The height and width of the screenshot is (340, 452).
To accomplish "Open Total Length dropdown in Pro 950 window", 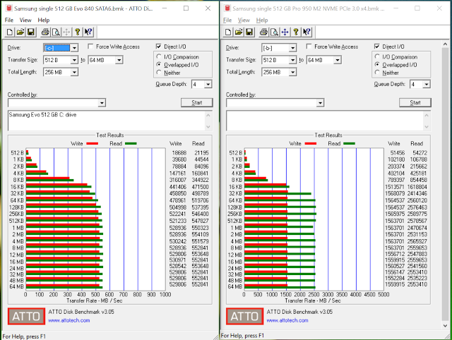I will 293,72.
